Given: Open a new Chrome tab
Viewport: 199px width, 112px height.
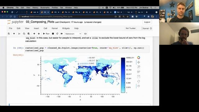Looking at the screenshot, I should [147, 12].
